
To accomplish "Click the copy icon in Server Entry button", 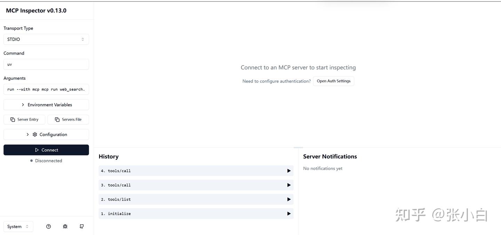I will pyautogui.click(x=13, y=119).
